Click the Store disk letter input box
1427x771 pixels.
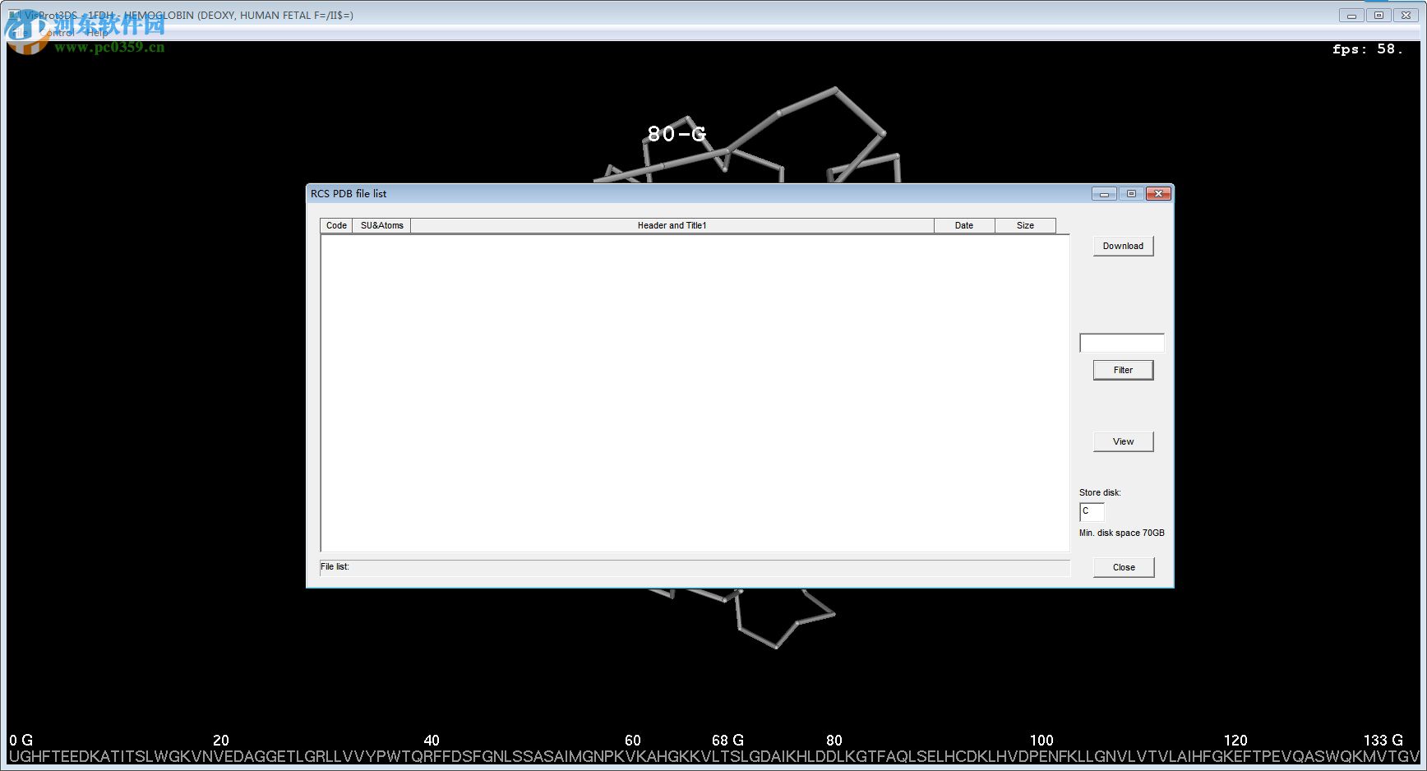[1092, 511]
